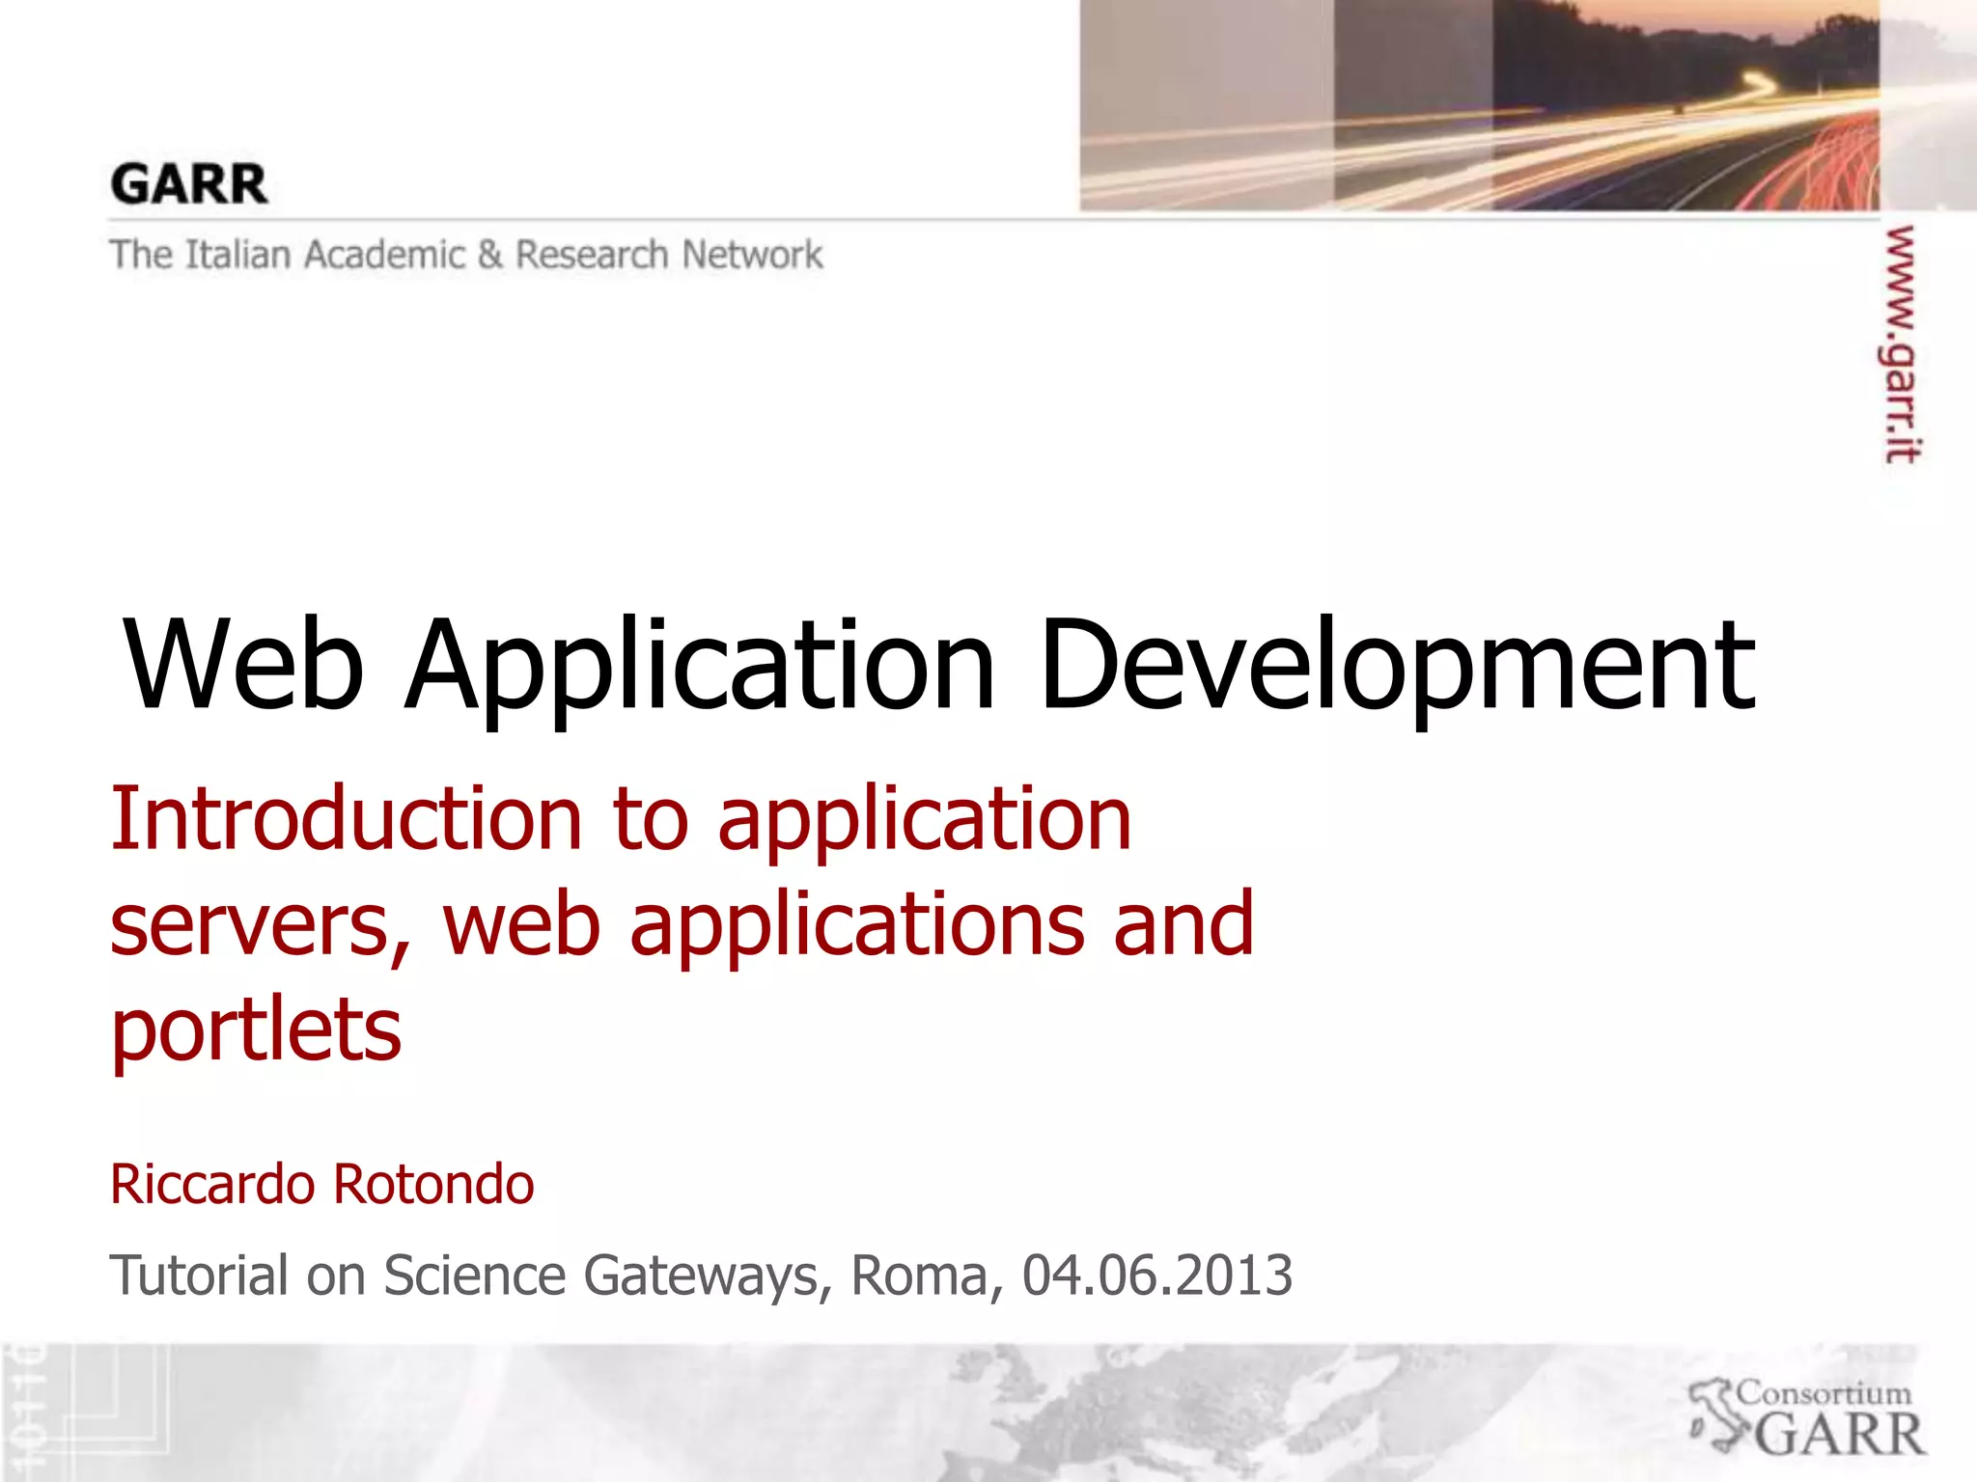The height and width of the screenshot is (1482, 1977).
Task: Select the 'Web Application Development' title
Action: 938,666
